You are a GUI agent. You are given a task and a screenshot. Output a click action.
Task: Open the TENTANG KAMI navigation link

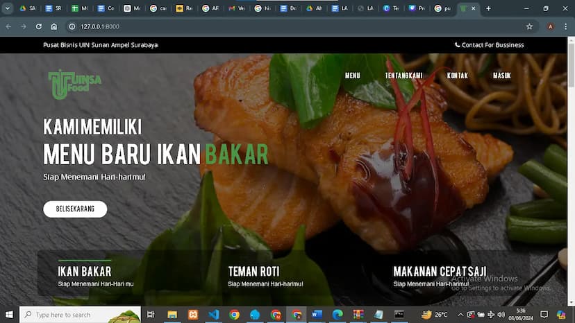coord(403,76)
